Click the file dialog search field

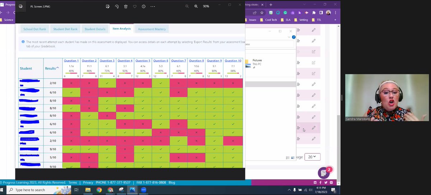[x=270, y=44]
